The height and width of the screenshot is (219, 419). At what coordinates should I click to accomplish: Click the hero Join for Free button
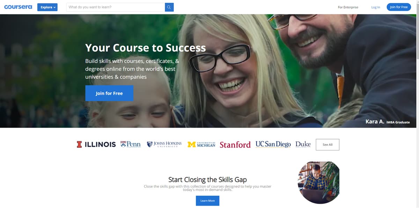[109, 93]
